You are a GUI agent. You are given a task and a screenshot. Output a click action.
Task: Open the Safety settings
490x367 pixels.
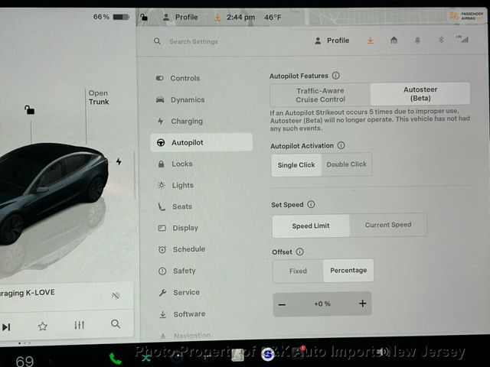click(177, 271)
